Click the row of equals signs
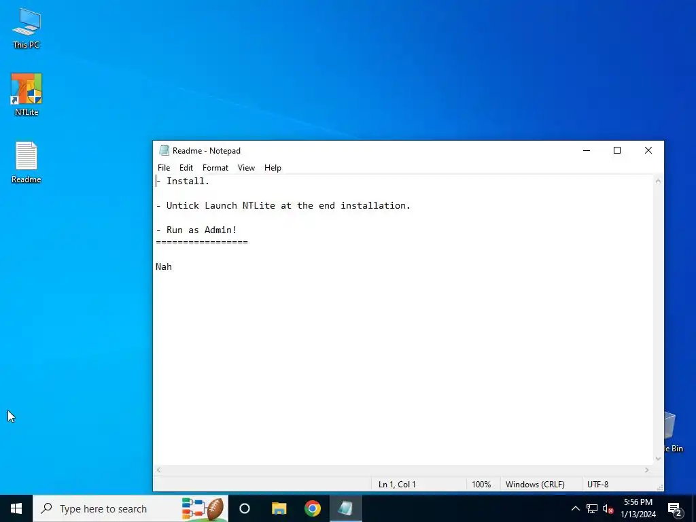 point(201,243)
